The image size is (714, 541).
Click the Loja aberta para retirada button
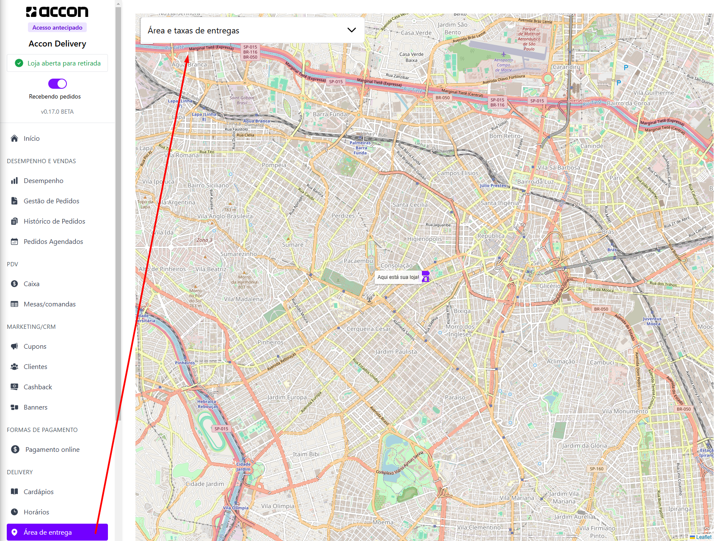tap(58, 63)
